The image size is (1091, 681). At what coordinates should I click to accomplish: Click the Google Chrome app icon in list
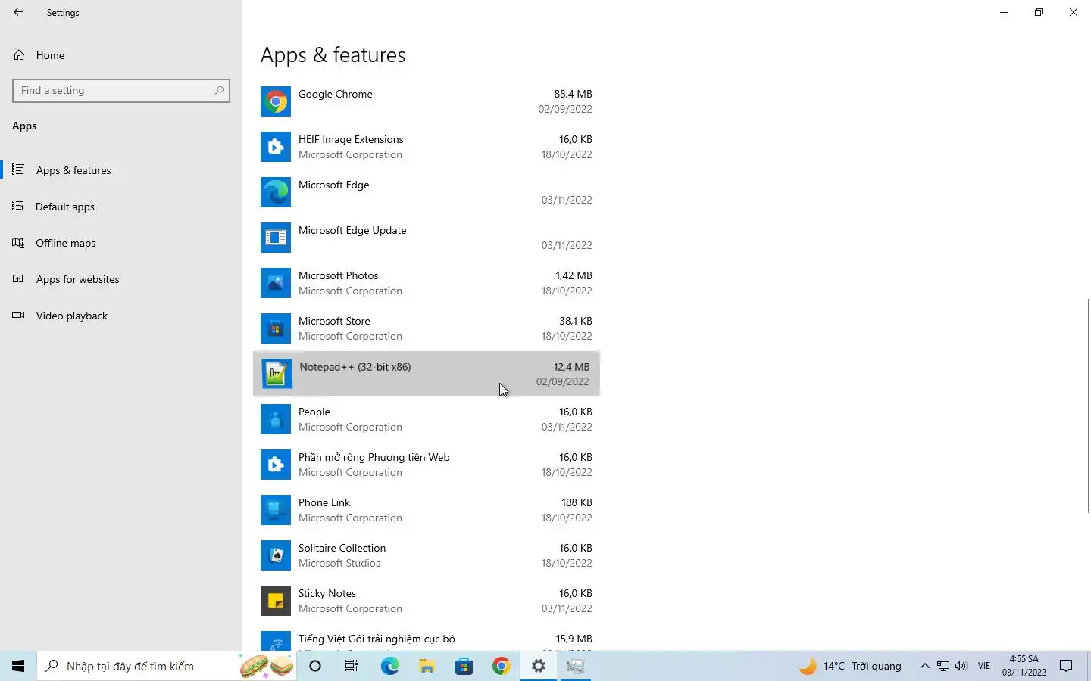pos(276,101)
